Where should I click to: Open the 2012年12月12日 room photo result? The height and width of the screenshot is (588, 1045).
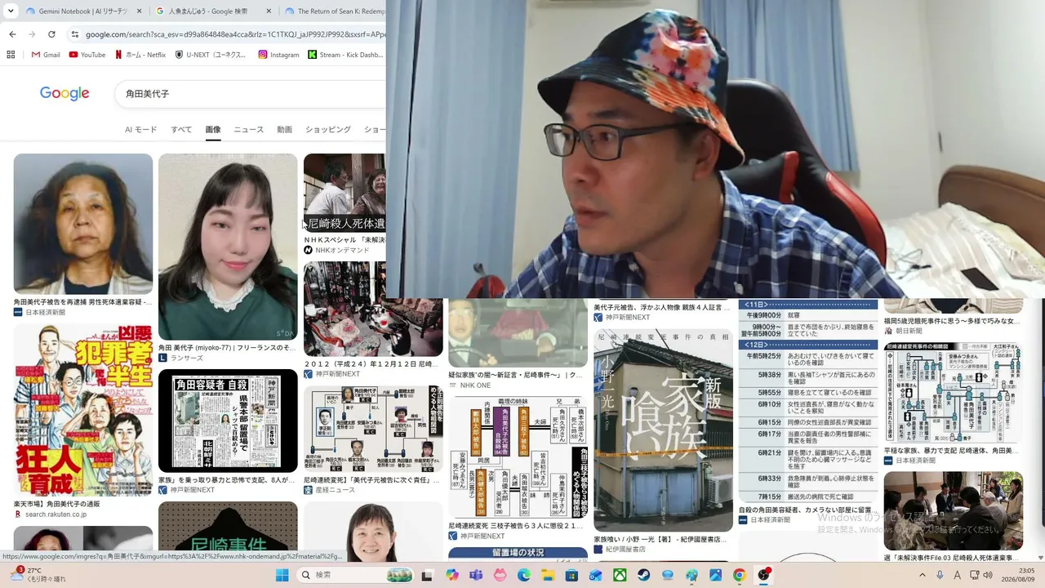pos(373,309)
